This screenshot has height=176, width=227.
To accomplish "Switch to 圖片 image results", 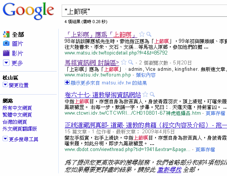I will click(18, 44).
